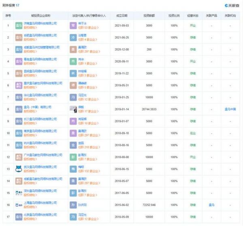Screen dimensions: 243x226
Task: Click the photo avatar of 侯毅
Action: click(73, 109)
